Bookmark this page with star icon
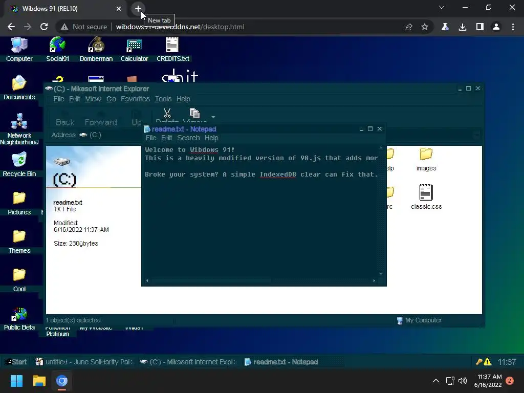Screen dimensions: 524x393 (x=424, y=27)
